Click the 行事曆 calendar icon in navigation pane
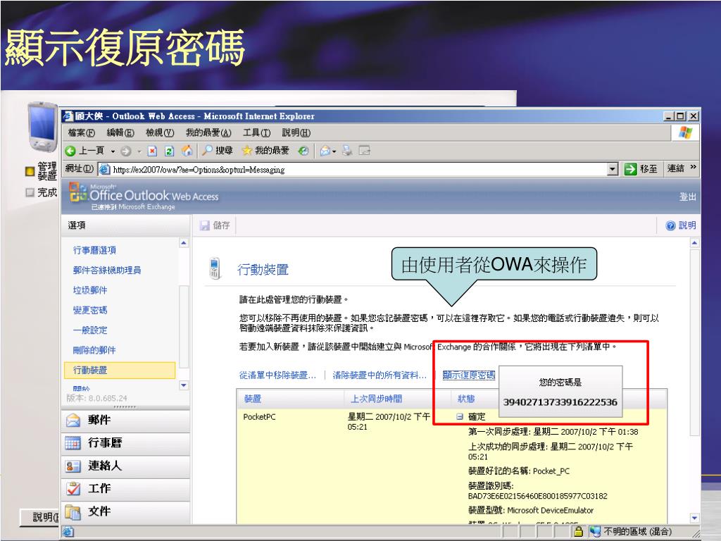This screenshot has width=721, height=541. [x=73, y=443]
